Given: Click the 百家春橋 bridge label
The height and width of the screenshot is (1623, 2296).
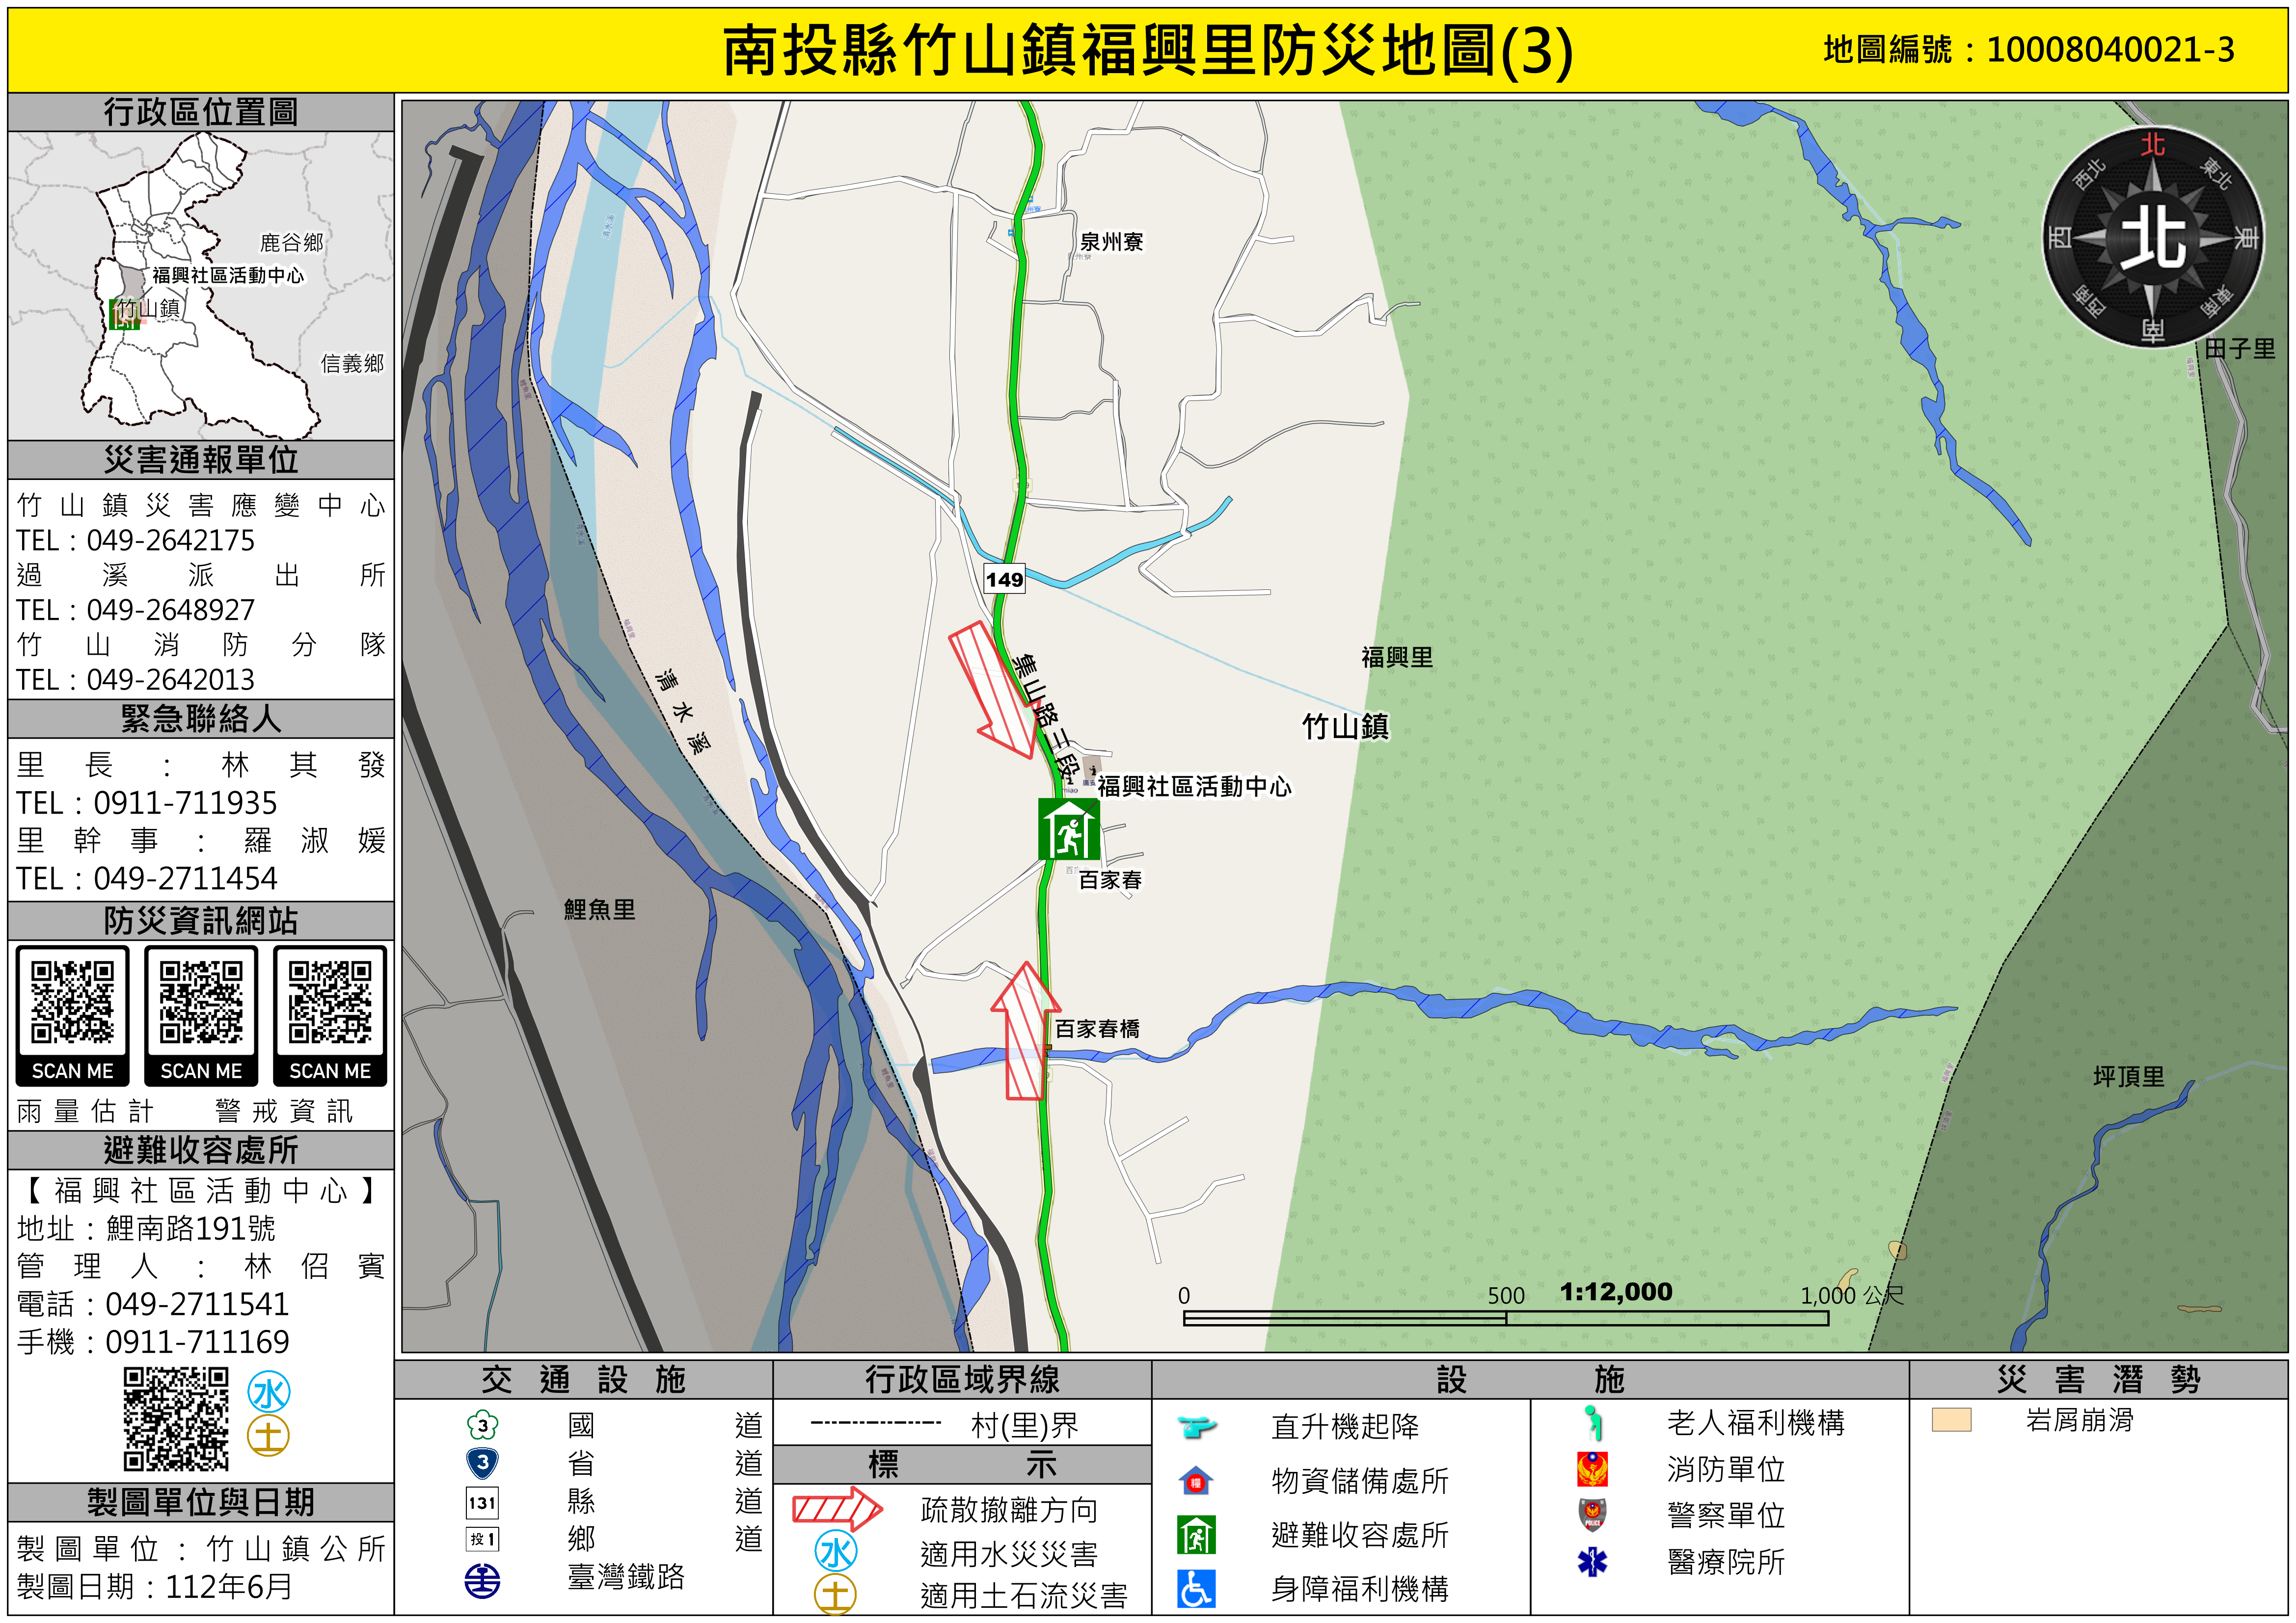Looking at the screenshot, I should [x=1097, y=1029].
